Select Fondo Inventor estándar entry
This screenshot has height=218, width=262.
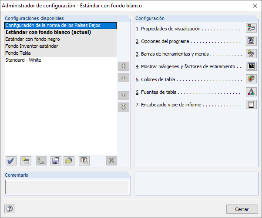click(60, 46)
